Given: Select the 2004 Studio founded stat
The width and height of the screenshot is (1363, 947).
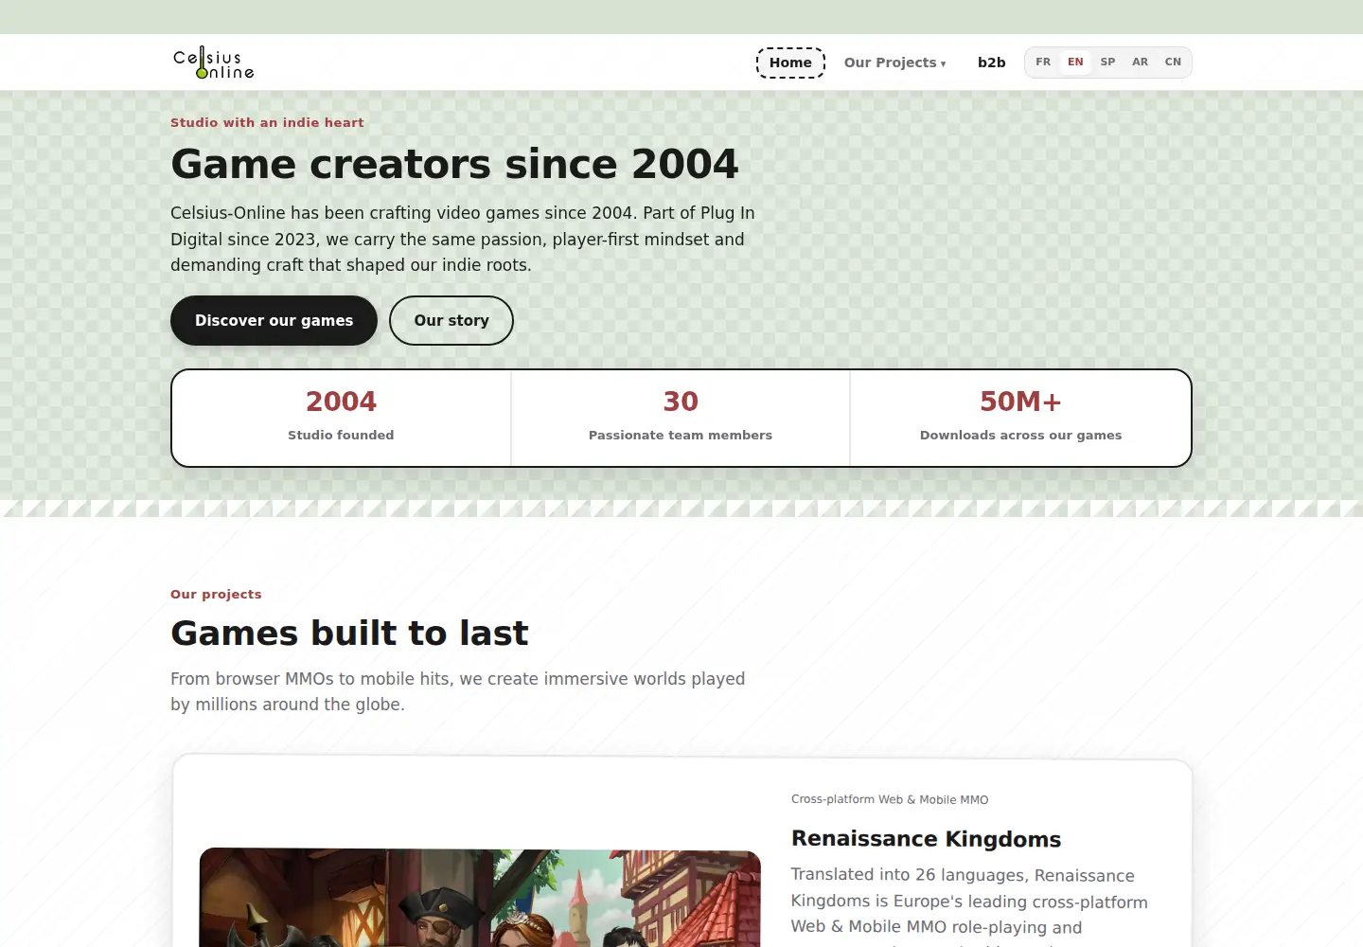Looking at the screenshot, I should tap(341, 418).
